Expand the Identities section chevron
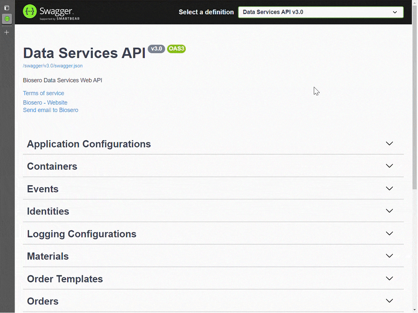Viewport: 418px width, 313px height. [389, 211]
